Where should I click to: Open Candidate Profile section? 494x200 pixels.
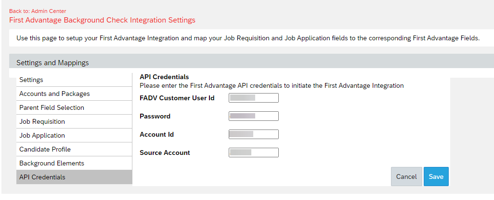click(74, 149)
